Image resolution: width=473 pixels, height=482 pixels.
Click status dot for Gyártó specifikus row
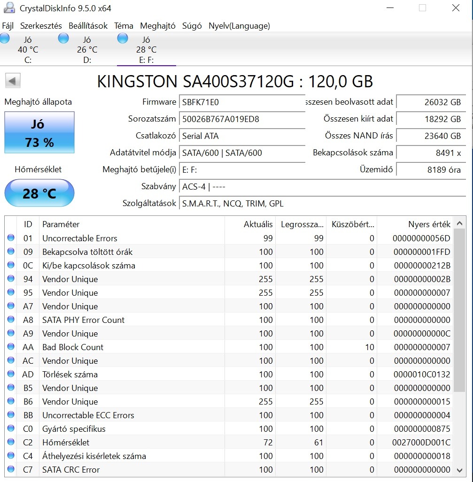[11, 428]
